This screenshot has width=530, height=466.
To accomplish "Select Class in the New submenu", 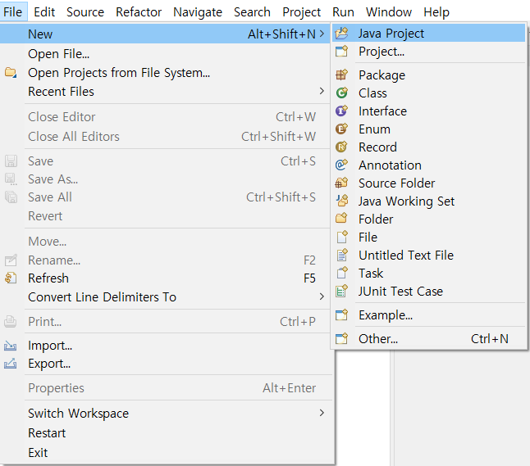I will click(x=428, y=93).
